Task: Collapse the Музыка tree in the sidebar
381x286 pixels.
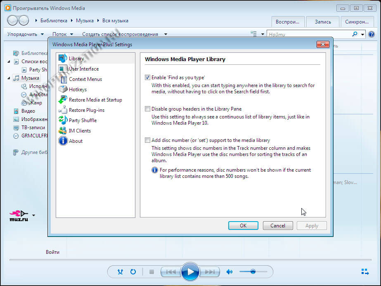Action: pyautogui.click(x=9, y=78)
